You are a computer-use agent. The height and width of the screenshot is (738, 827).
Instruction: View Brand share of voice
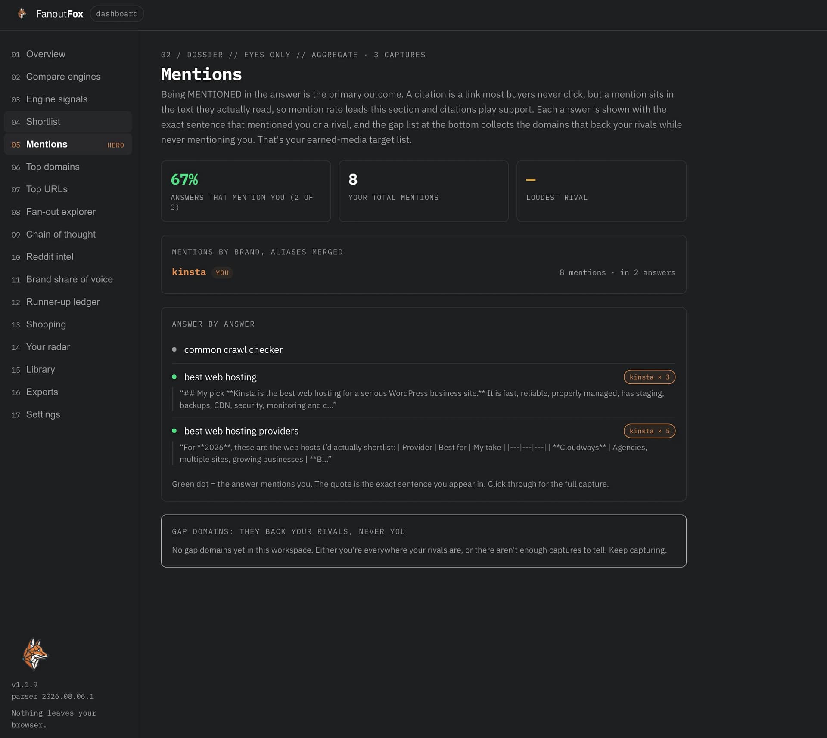pos(68,279)
